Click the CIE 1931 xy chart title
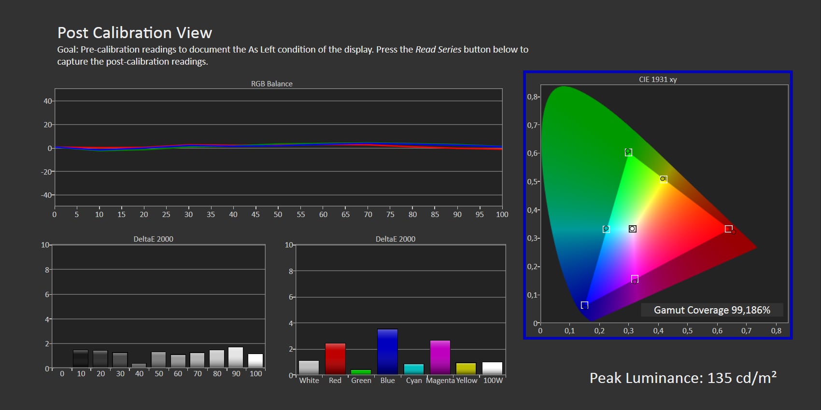 pos(658,79)
